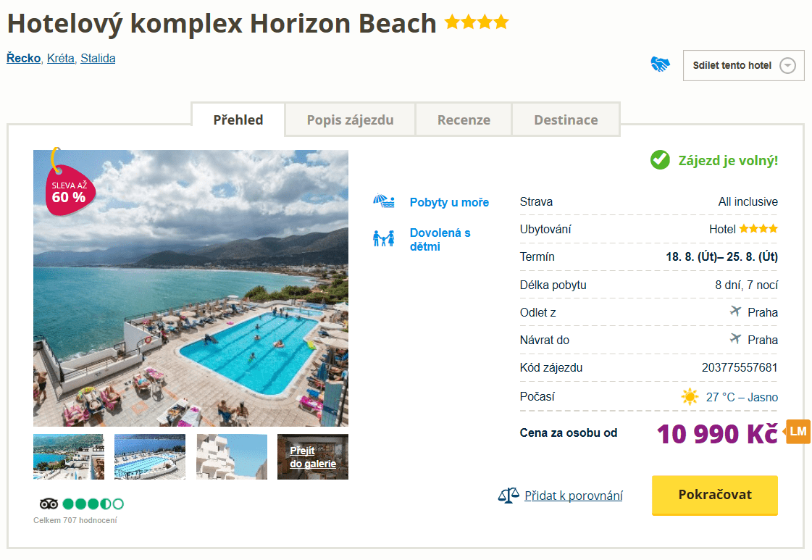Click the 60% discount tag
The height and width of the screenshot is (560, 812).
coord(69,190)
